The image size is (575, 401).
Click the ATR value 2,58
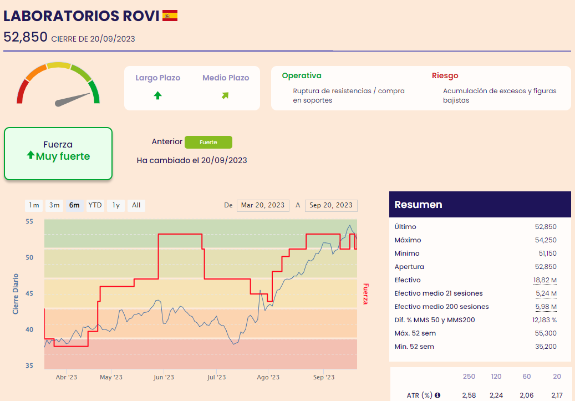point(469,395)
